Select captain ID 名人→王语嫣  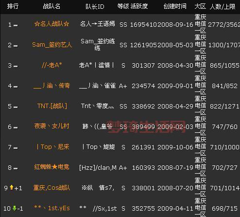(98, 24)
